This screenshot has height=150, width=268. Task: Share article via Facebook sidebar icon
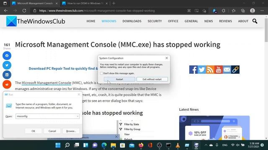(x=7, y=55)
